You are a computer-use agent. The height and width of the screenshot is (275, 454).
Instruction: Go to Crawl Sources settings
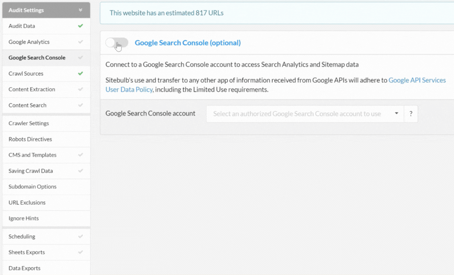(46, 74)
